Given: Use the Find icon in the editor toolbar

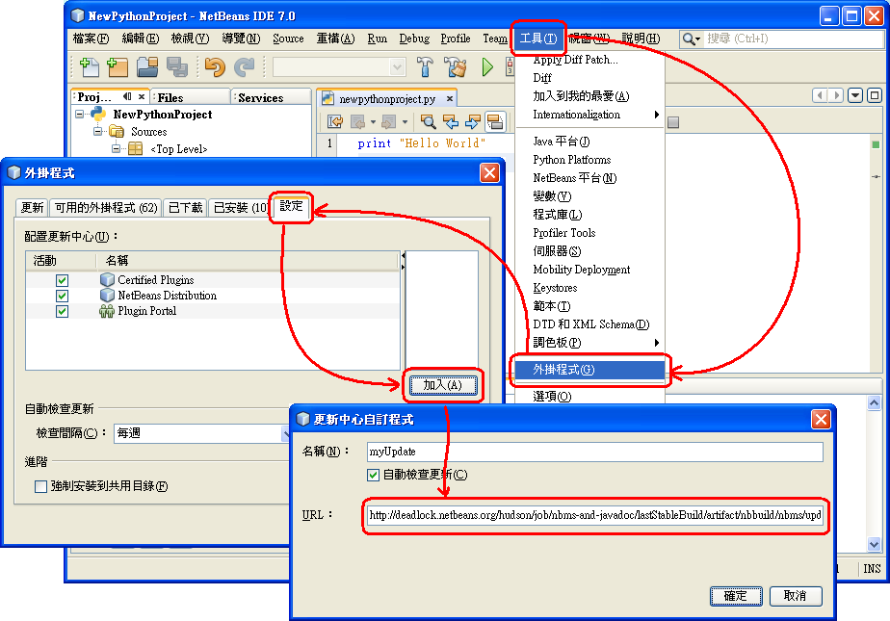Looking at the screenshot, I should pos(429,122).
